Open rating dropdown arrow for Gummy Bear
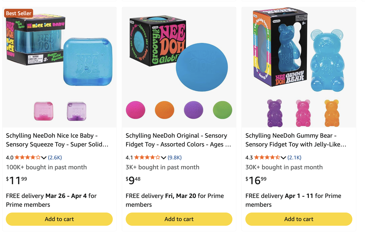This screenshot has height=234, width=365. pyautogui.click(x=283, y=158)
